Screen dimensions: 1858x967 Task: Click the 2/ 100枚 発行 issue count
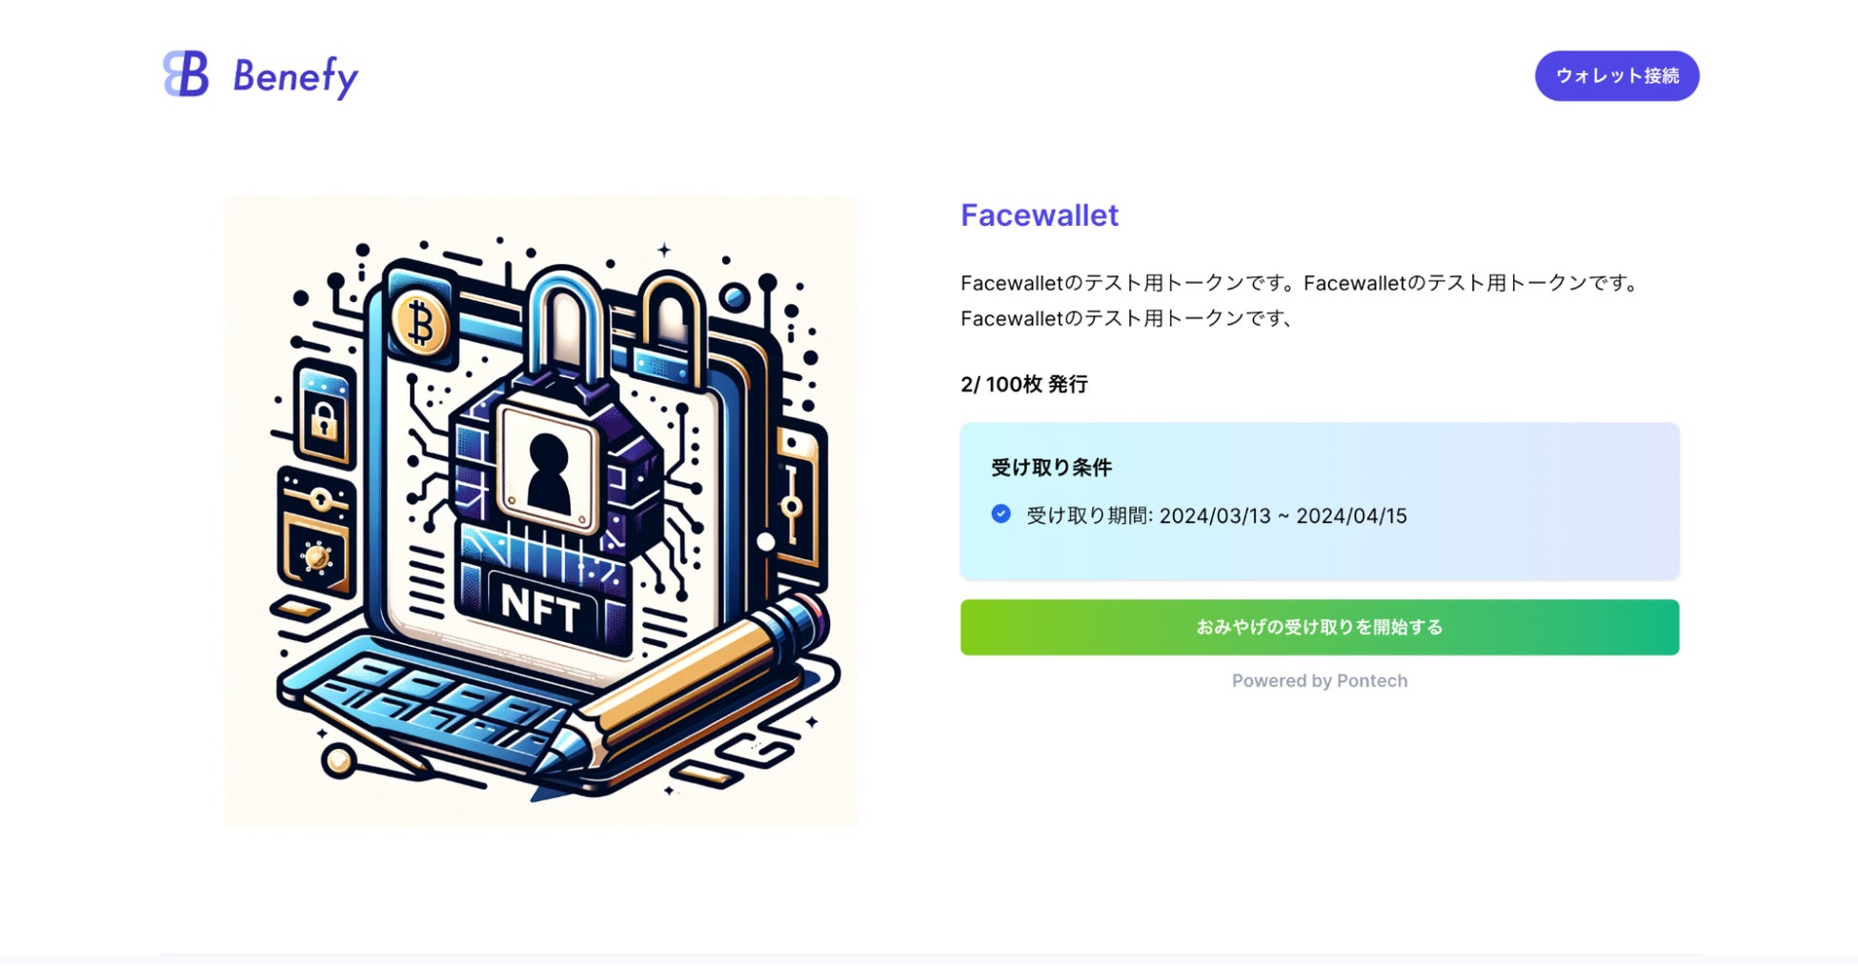point(1023,385)
